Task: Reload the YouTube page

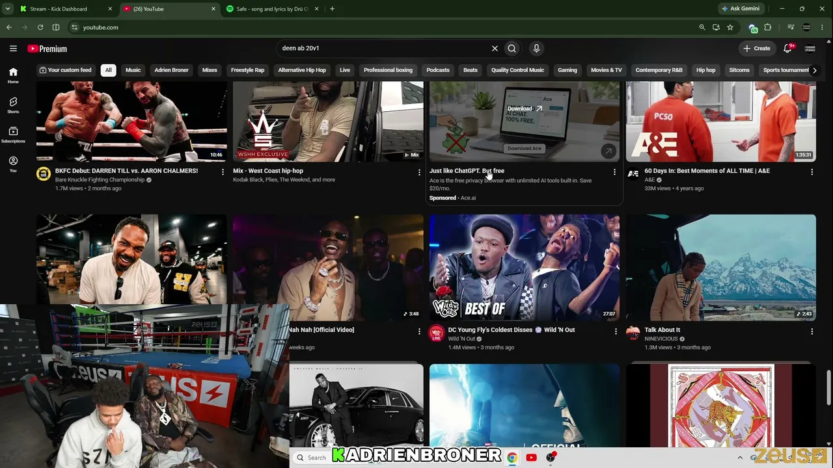Action: point(40,27)
